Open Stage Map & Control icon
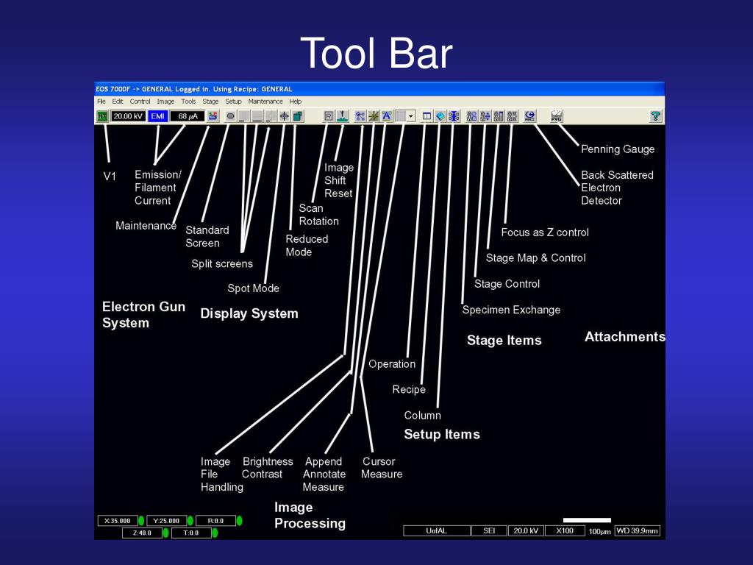The image size is (753, 565). point(499,116)
